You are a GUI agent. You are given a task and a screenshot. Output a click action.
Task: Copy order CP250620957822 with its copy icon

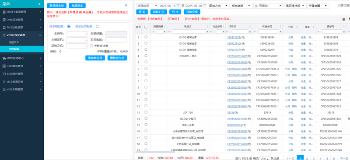[x=249, y=132]
